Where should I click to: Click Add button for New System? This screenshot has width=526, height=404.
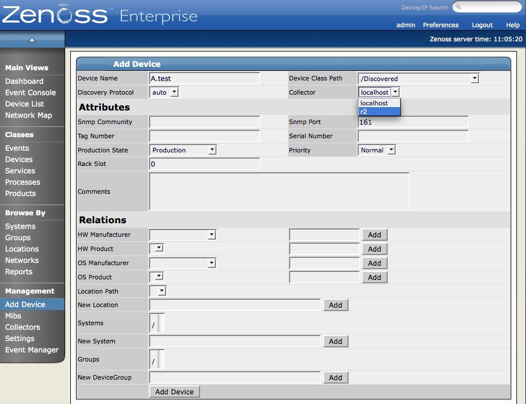point(336,341)
